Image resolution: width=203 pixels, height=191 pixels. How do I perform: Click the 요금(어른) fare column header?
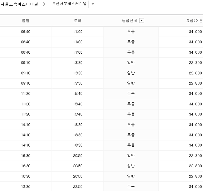[x=194, y=21]
